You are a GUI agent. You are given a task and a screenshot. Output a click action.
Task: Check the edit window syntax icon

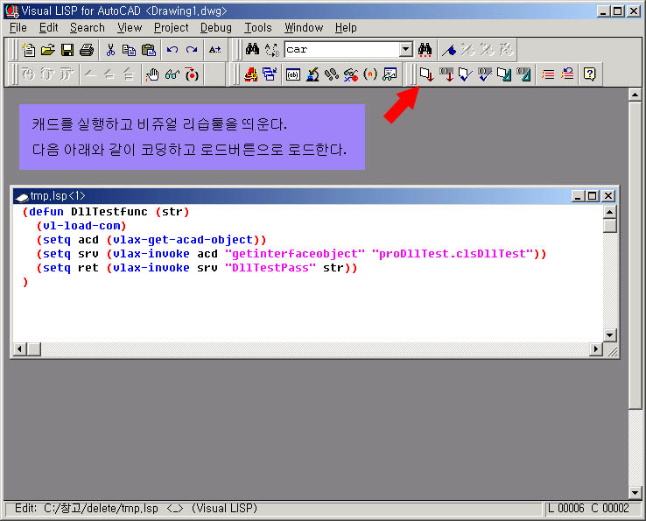[x=465, y=74]
